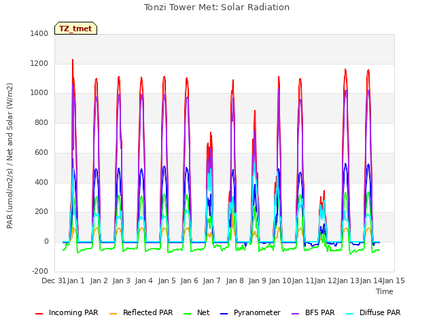The width and height of the screenshot is (435, 326).
Task: Click the blue Pyranometer legend swatch
Action: [224, 314]
